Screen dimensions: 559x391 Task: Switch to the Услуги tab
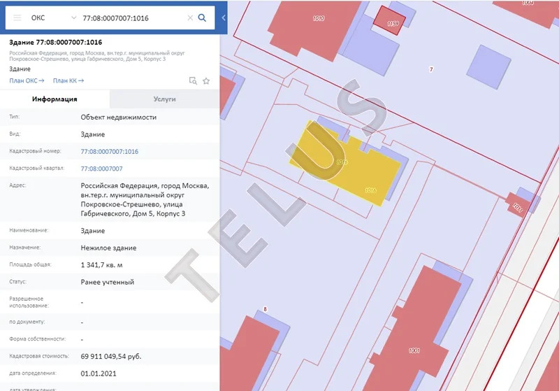click(x=164, y=99)
